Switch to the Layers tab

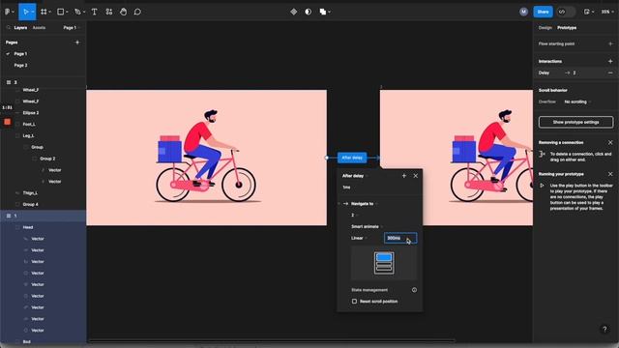20,28
